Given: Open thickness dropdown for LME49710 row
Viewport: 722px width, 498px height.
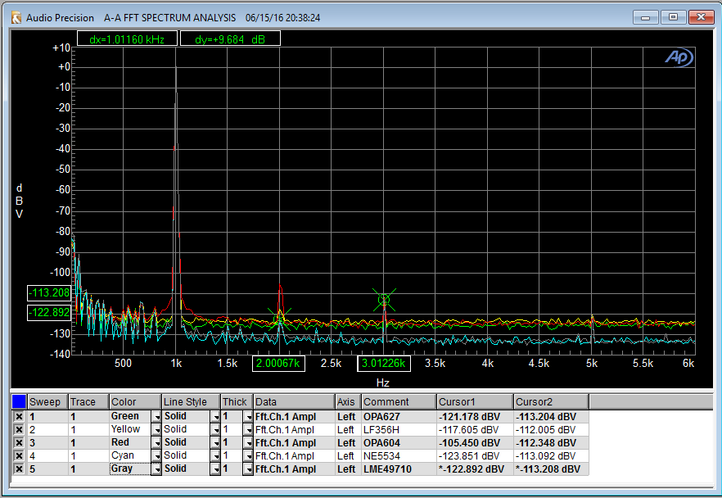Looking at the screenshot, I should (248, 469).
